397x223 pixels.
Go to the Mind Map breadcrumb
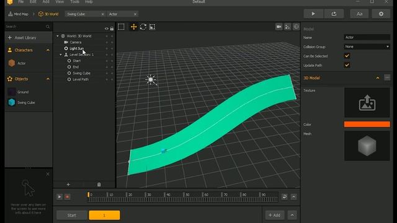click(18, 14)
